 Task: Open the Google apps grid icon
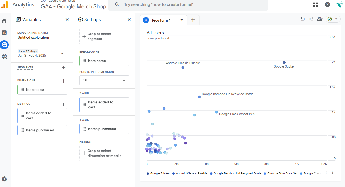316,4
